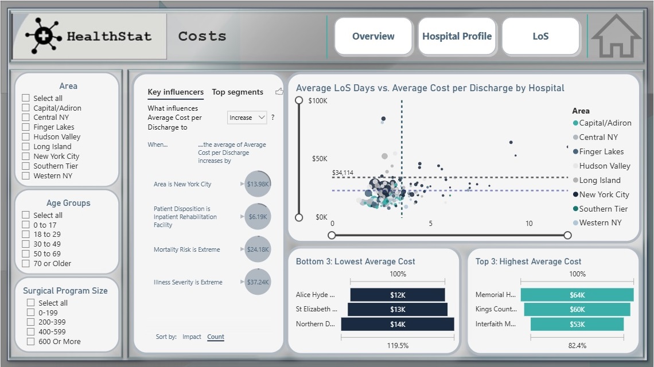The image size is (654, 367).
Task: Click the $6.19K influencer bubble
Action: 258,216
